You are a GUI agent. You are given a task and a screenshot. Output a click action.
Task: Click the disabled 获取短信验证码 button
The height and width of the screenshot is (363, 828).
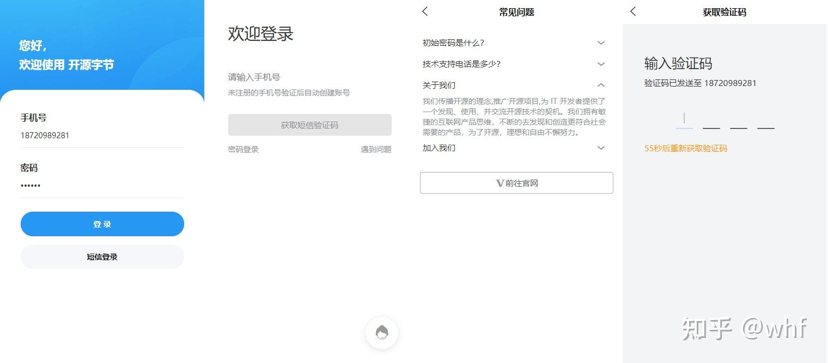309,125
